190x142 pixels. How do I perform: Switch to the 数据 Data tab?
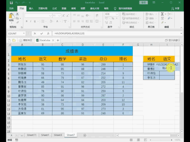coord(64,9)
